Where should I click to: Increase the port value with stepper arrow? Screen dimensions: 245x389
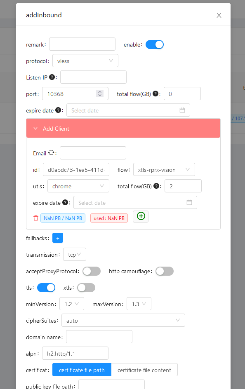(x=100, y=91)
